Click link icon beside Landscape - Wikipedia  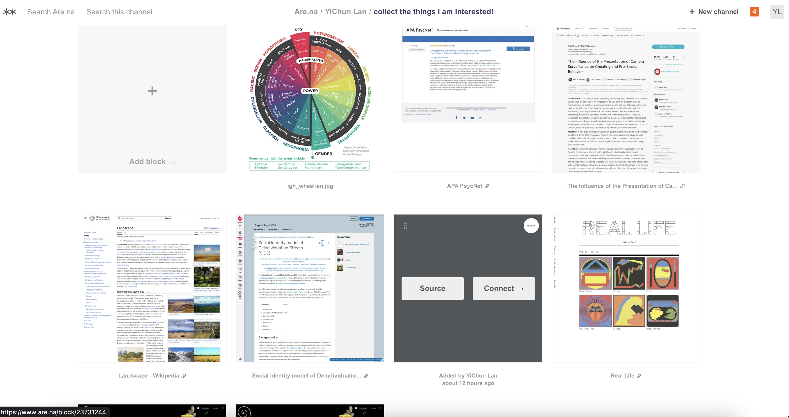point(184,376)
